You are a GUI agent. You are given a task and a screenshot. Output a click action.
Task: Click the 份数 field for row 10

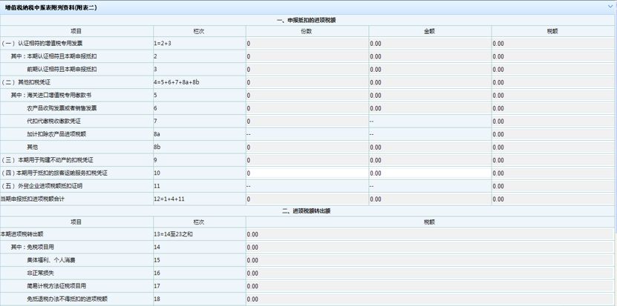306,173
